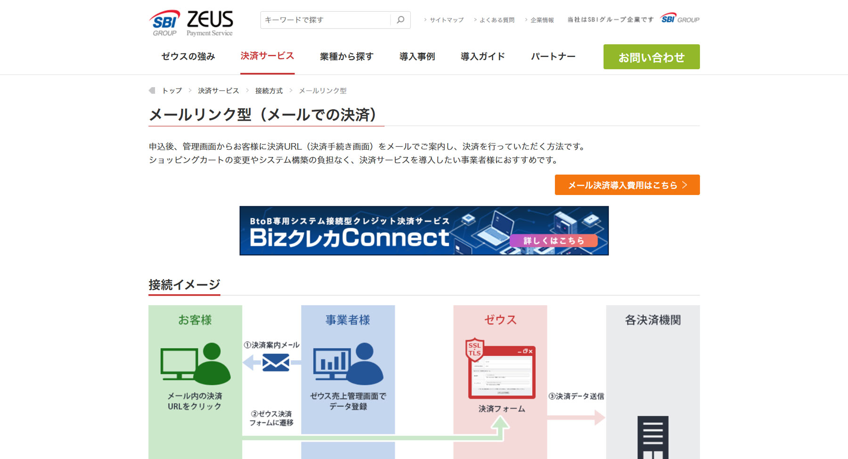The width and height of the screenshot is (848, 459).
Task: Click the ①決済案内メール caption
Action: point(271,345)
